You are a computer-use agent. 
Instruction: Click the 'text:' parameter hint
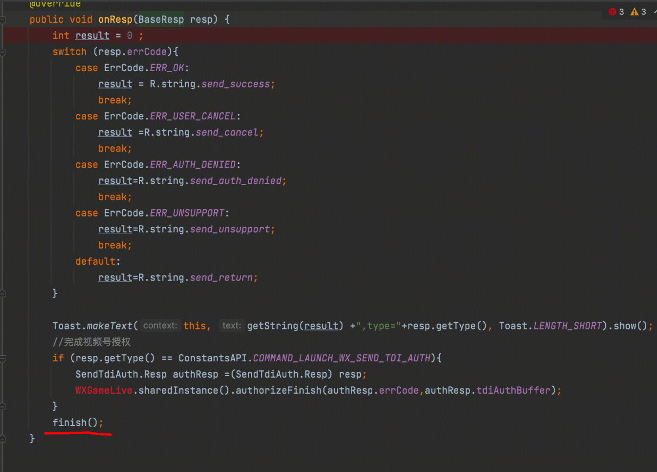click(x=231, y=326)
